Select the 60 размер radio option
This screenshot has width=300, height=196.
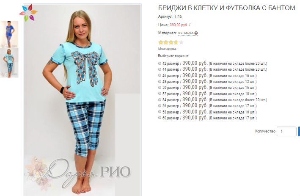pos(160,118)
